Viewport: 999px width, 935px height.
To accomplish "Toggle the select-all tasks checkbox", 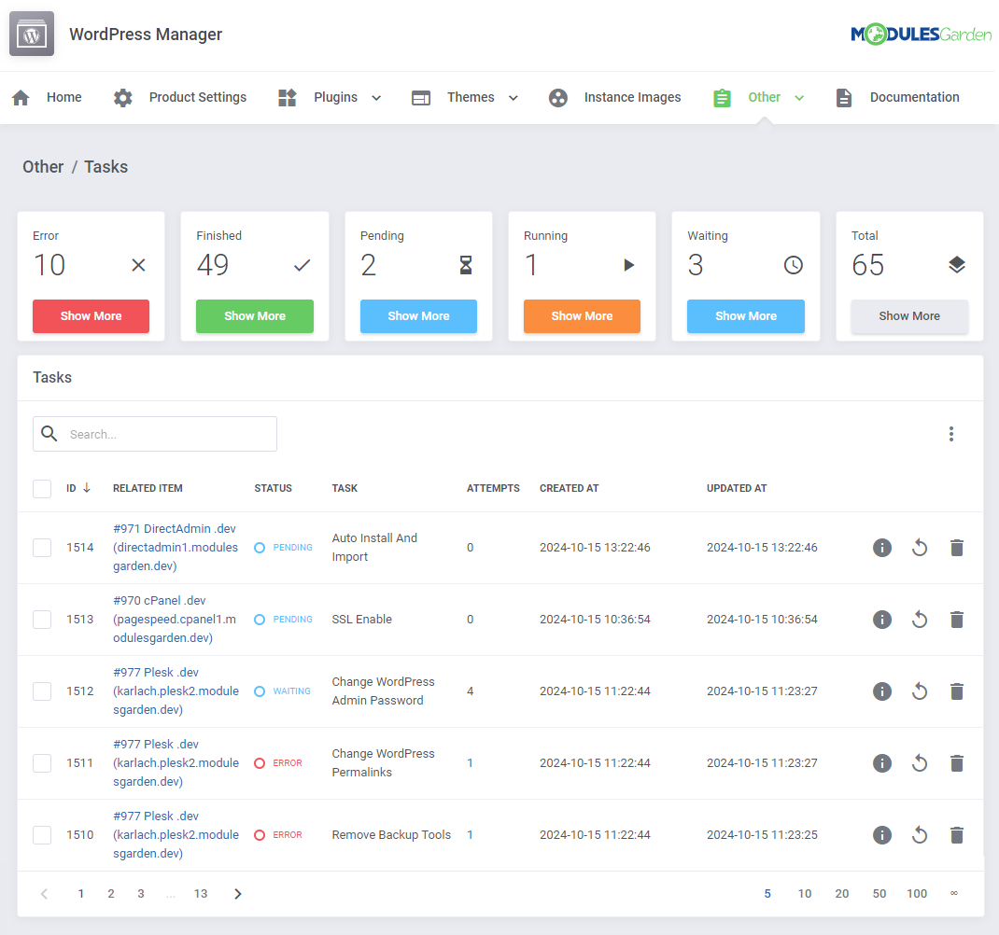I will click(42, 489).
